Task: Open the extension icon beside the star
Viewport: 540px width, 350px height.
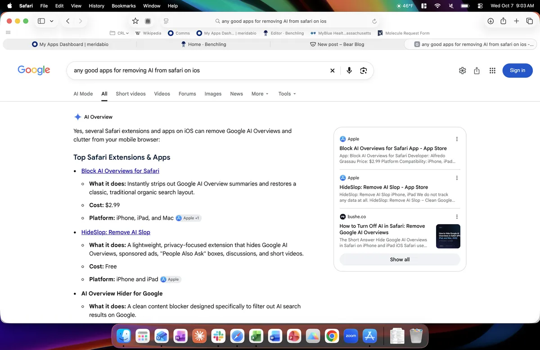Action: pos(148,21)
